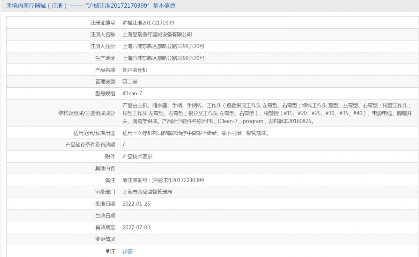The image size is (419, 257).
Task: Select label 管理类别
Action: point(105,82)
